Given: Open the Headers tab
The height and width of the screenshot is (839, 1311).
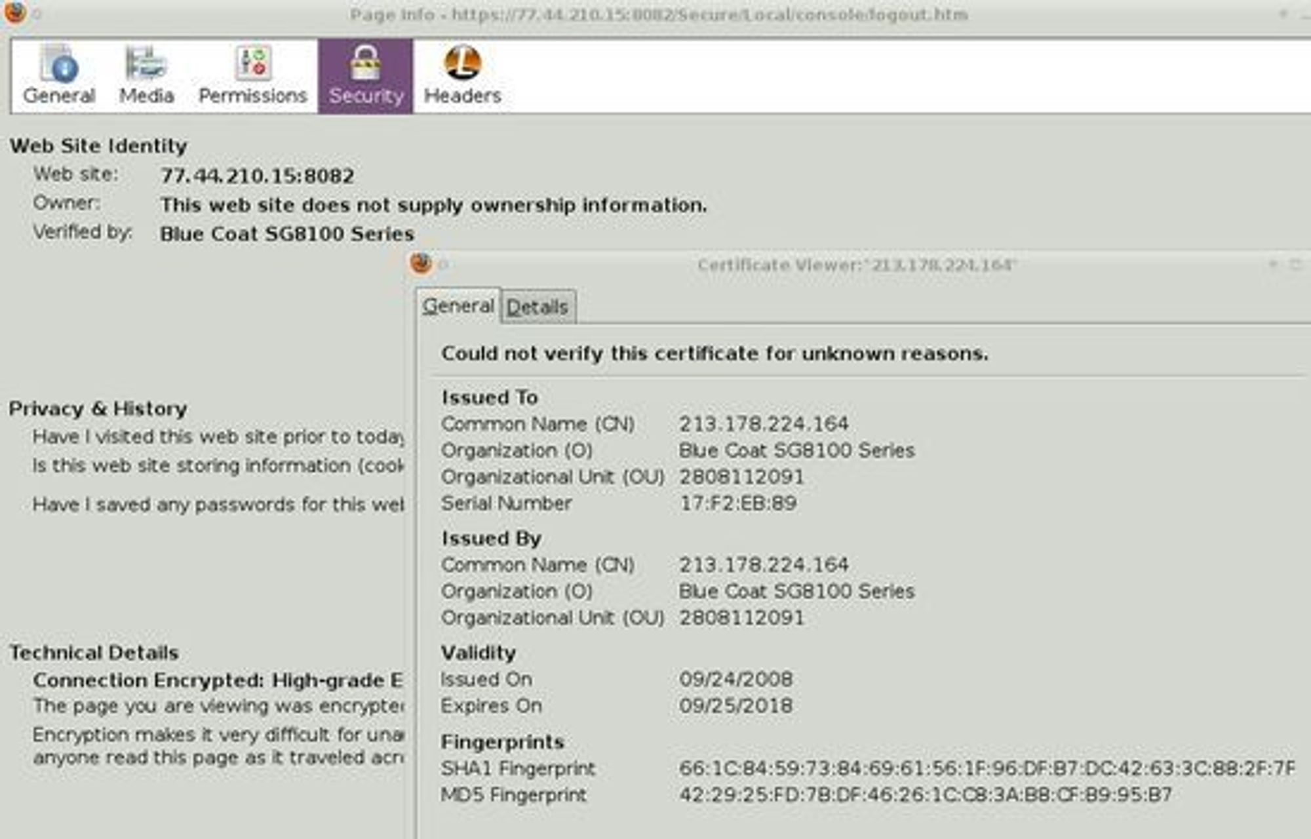Looking at the screenshot, I should coord(462,76).
